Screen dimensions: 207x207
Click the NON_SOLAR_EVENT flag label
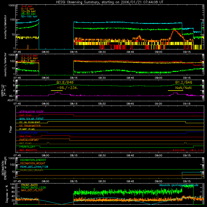click(x=31, y=119)
